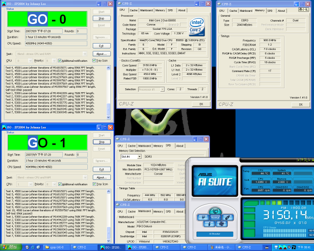Click About... in the GO-0 window

tap(102, 54)
